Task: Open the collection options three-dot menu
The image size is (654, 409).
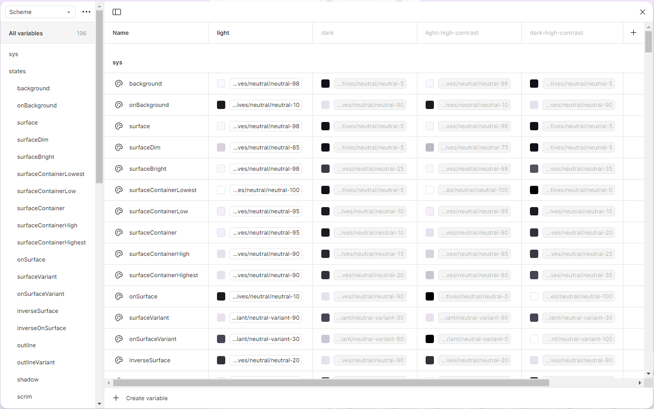Action: (x=86, y=12)
